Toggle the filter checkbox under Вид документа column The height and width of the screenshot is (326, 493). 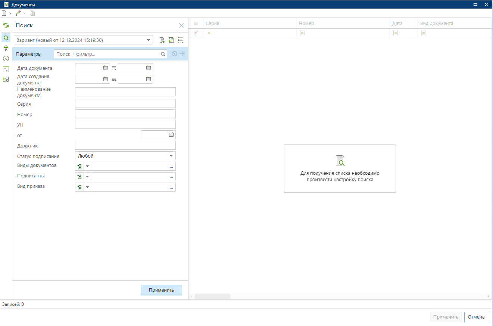point(424,33)
